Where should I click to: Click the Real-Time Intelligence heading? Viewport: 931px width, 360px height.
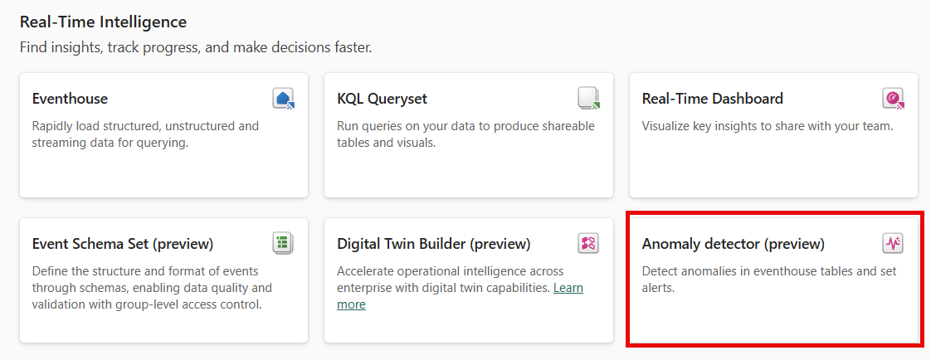click(104, 22)
